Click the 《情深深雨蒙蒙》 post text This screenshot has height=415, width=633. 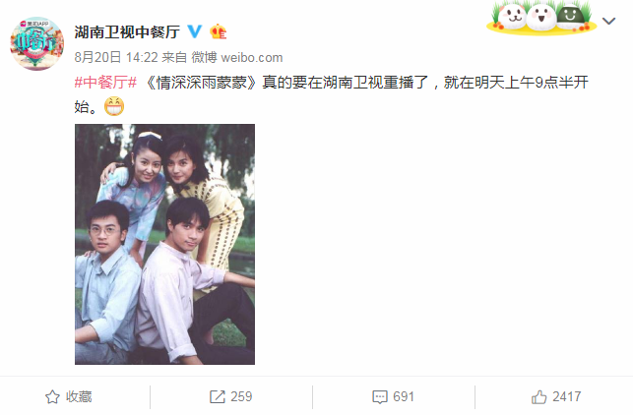202,83
